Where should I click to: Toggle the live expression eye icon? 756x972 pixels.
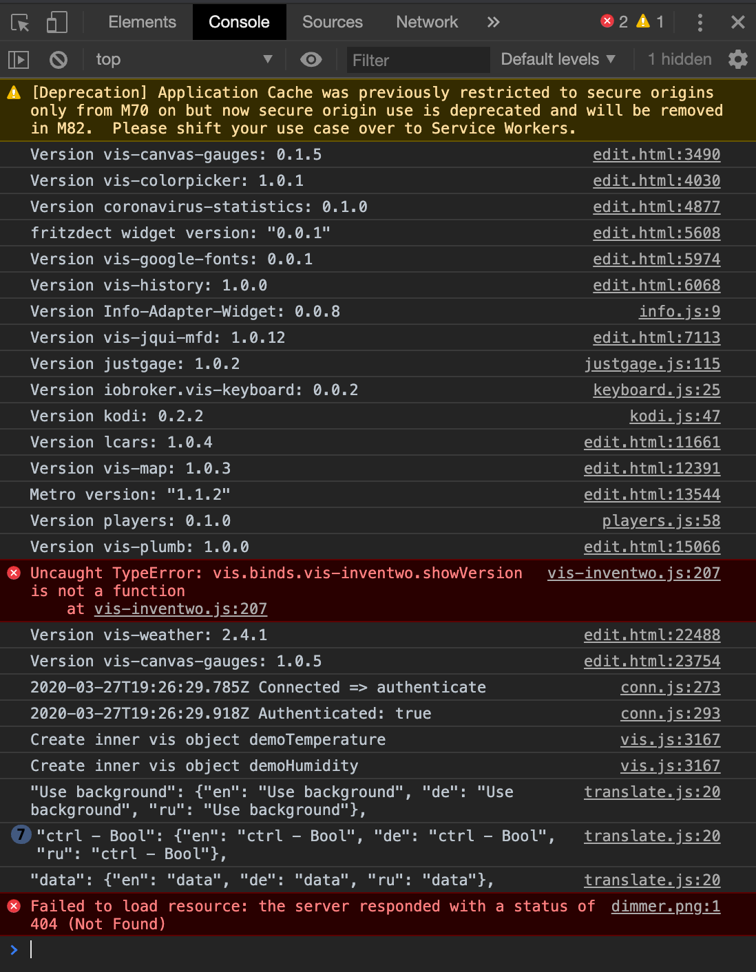pos(311,60)
